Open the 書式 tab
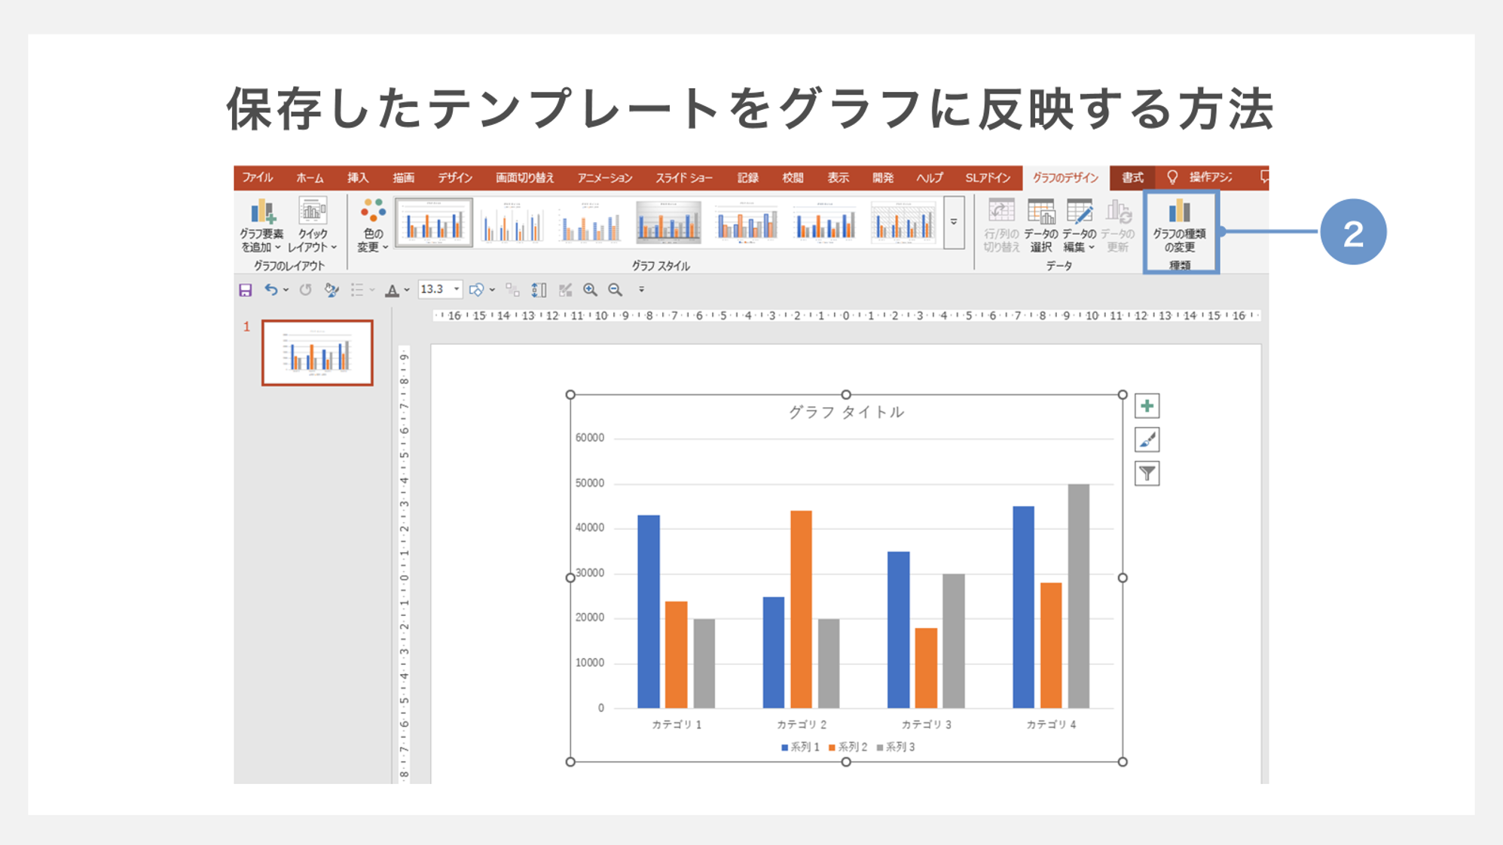 click(x=1132, y=178)
